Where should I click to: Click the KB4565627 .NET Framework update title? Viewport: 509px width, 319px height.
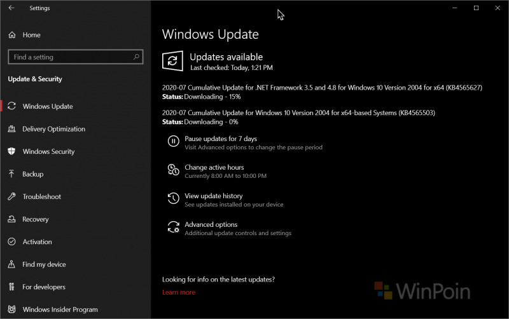(x=323, y=88)
